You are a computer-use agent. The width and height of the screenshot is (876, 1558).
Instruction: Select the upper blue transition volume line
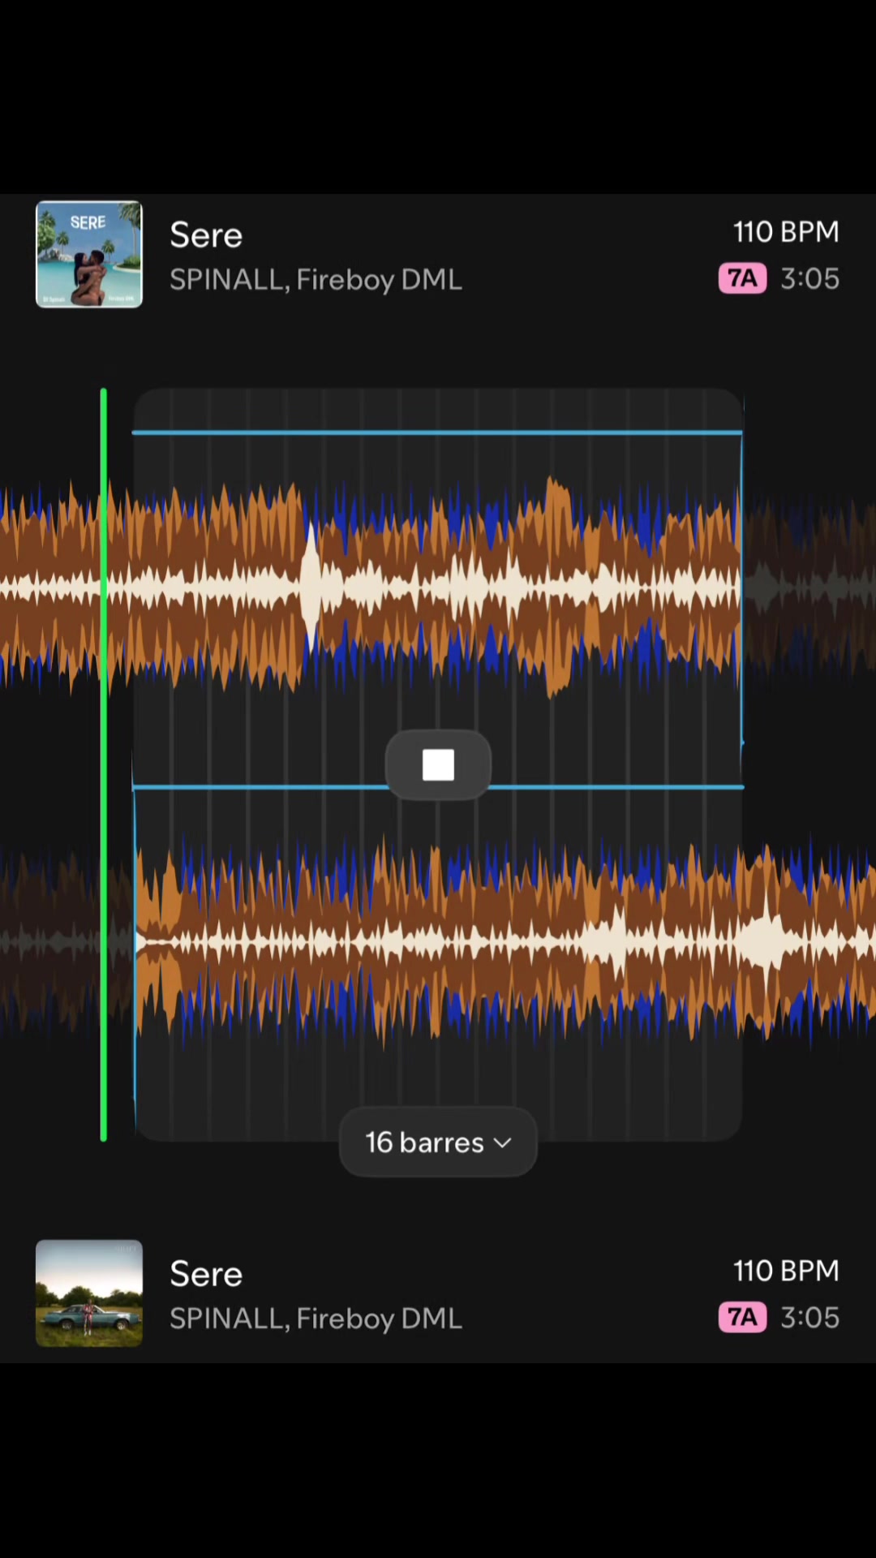pyautogui.click(x=438, y=433)
